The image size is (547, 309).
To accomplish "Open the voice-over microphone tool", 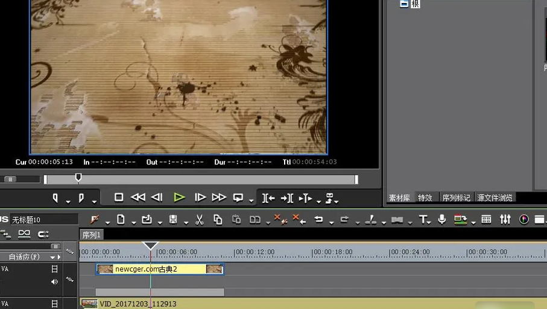I will click(442, 220).
